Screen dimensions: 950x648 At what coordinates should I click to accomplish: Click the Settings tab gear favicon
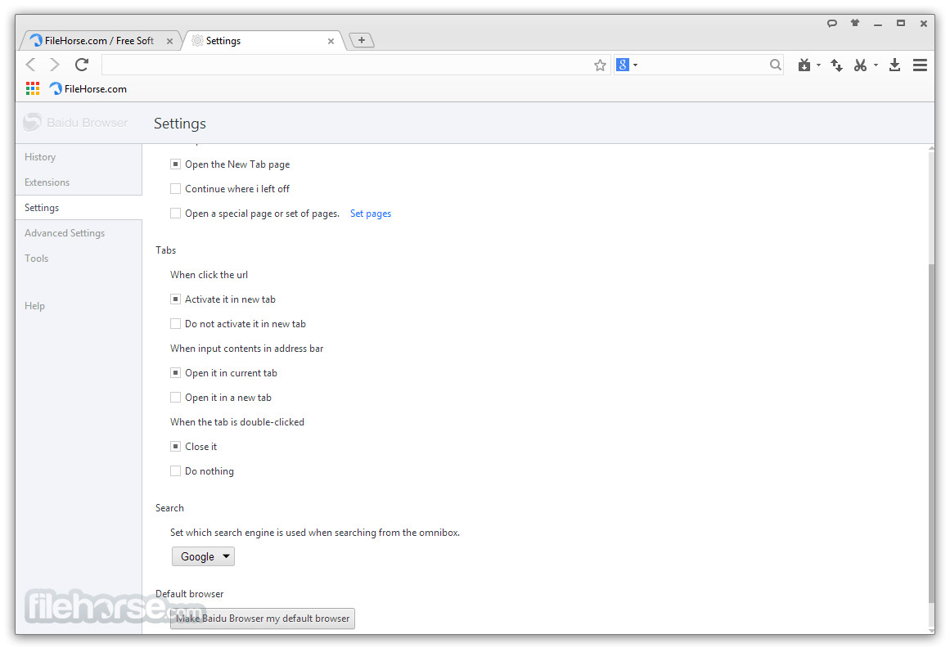[197, 41]
